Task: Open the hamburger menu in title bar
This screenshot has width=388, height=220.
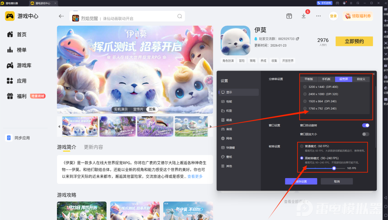Action: pyautogui.click(x=351, y=3)
